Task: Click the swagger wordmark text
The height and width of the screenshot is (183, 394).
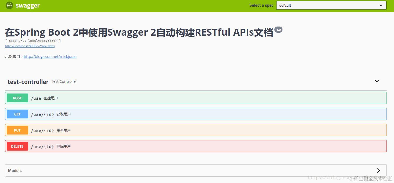Action: pos(28,6)
